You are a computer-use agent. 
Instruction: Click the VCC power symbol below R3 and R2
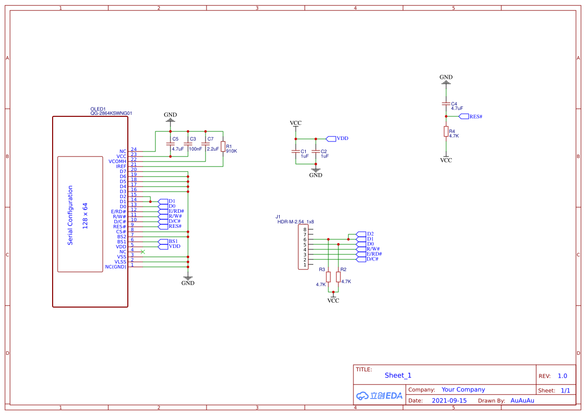pyautogui.click(x=333, y=299)
